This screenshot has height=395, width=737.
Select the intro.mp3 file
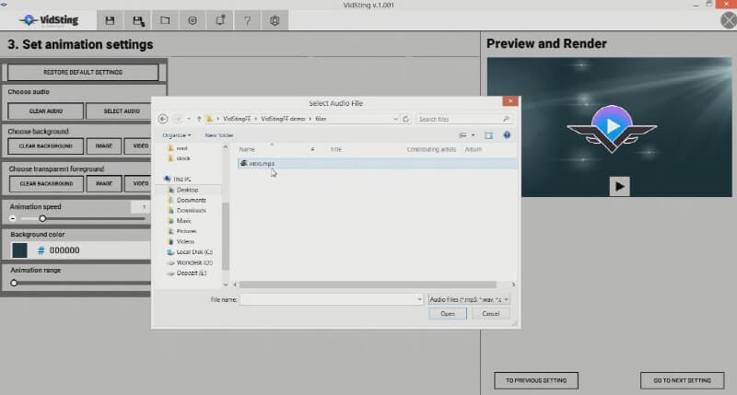tap(262, 164)
